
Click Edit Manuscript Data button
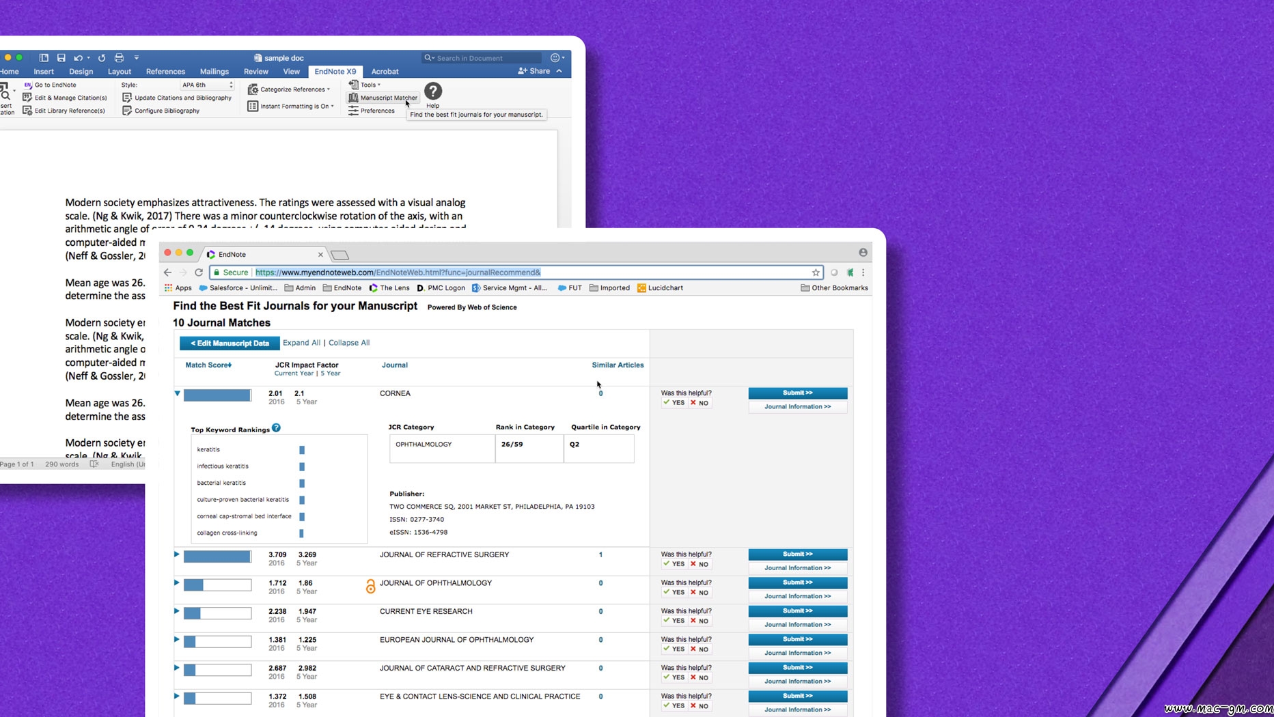230,343
